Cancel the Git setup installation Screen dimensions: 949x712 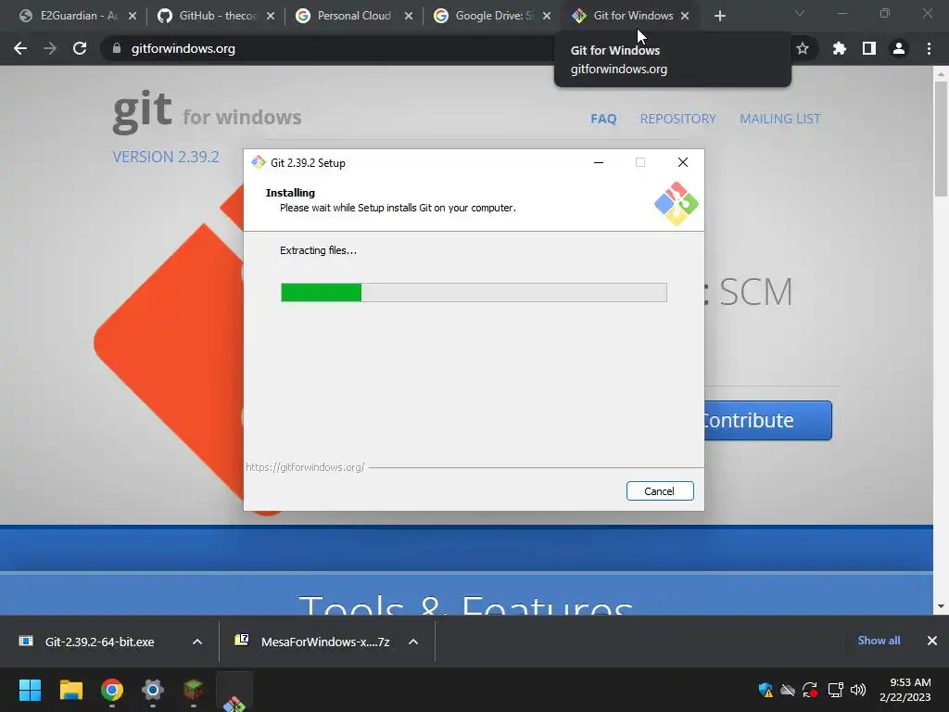tap(660, 491)
